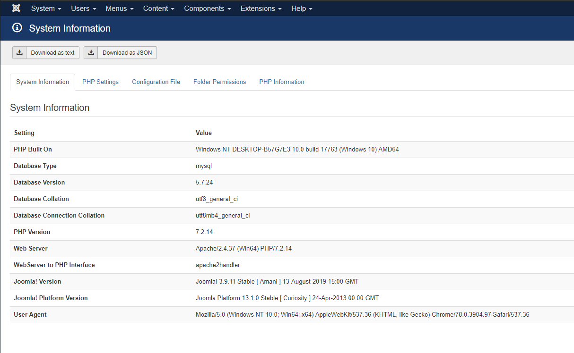This screenshot has width=574, height=353.
Task: Open the System dropdown menu
Action: [x=46, y=8]
